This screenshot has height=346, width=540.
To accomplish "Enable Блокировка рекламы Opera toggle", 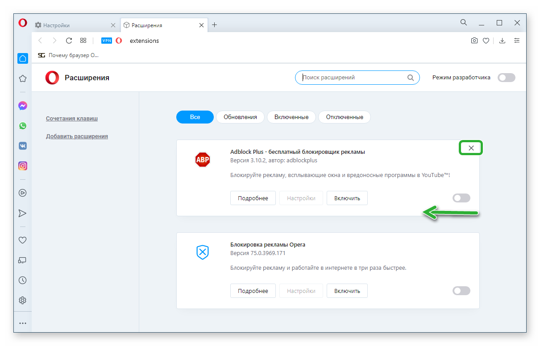I will tap(461, 291).
